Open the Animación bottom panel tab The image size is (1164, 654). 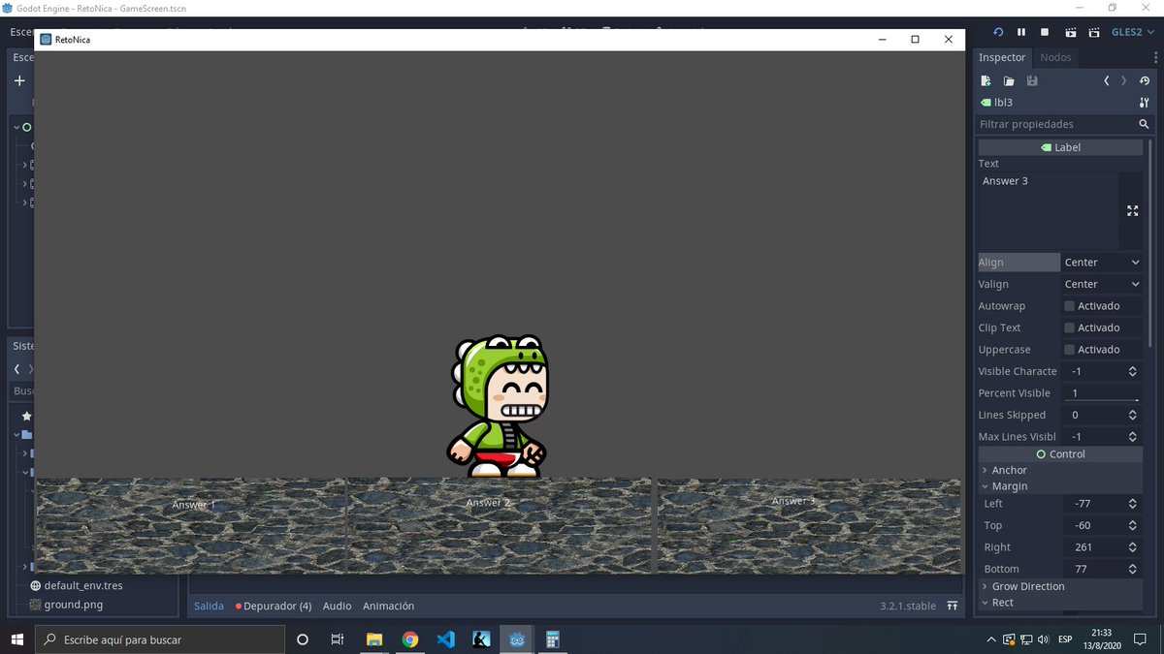point(388,606)
